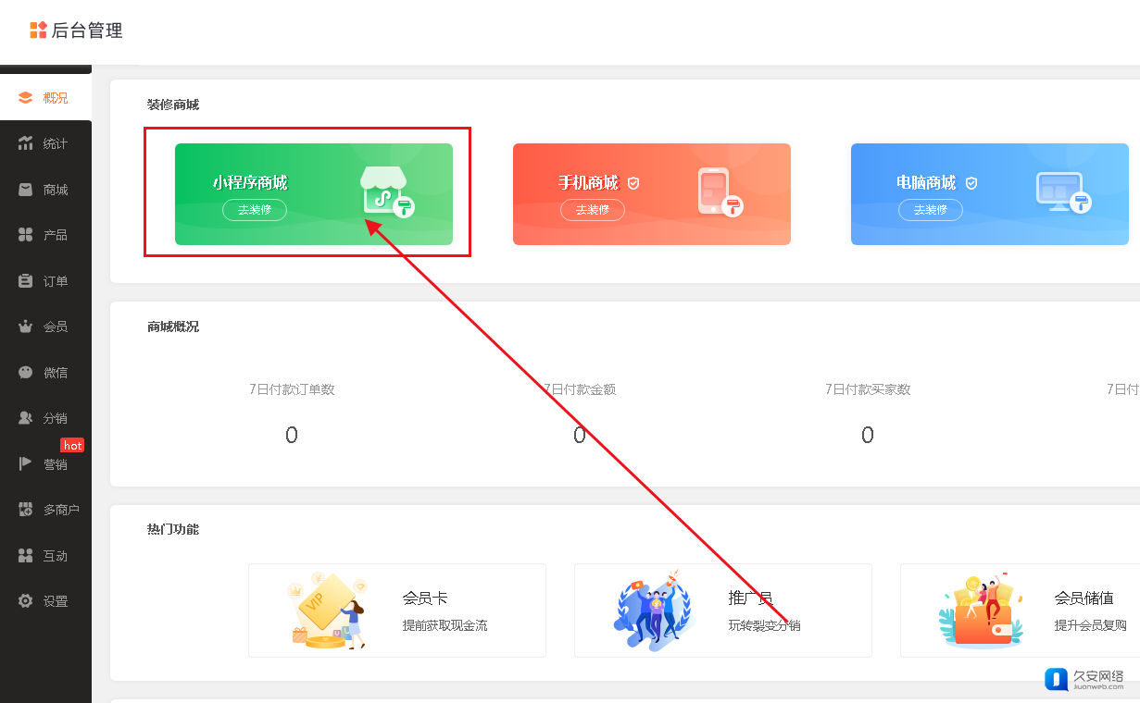Open the 会员 members crown icon
The image size is (1140, 703).
pos(26,327)
